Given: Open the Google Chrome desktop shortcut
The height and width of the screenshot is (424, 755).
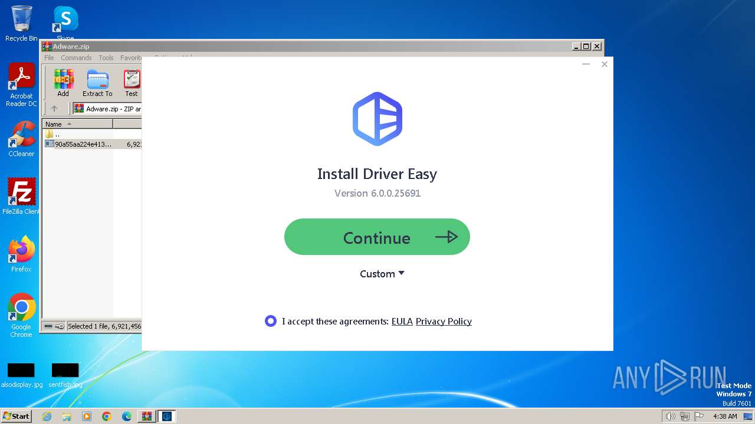Looking at the screenshot, I should (21, 315).
